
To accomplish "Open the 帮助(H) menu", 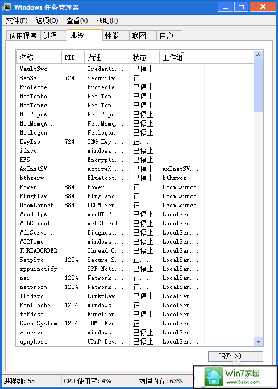I will (x=107, y=20).
